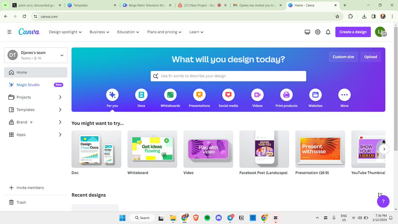Screen dimensions: 398x224
Task: Open the desktop app monitor icon
Action: [x=307, y=32]
